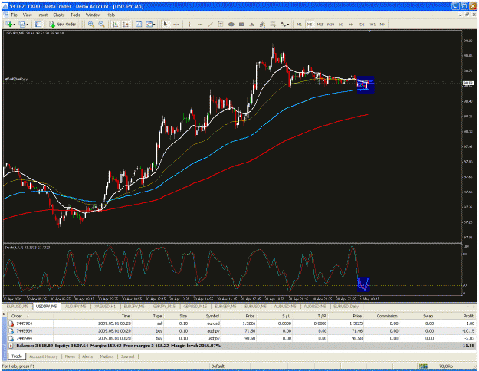
Task: Click the #7445944 buy order label on chart
Action: (16, 79)
